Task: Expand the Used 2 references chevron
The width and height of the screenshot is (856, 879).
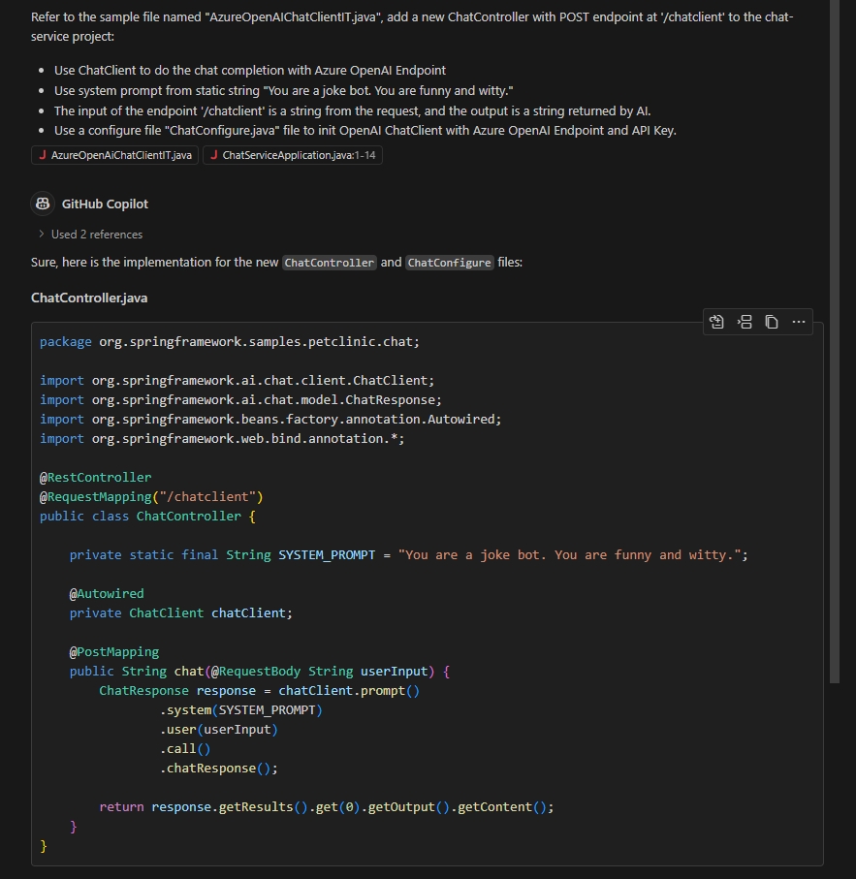Action: (41, 234)
